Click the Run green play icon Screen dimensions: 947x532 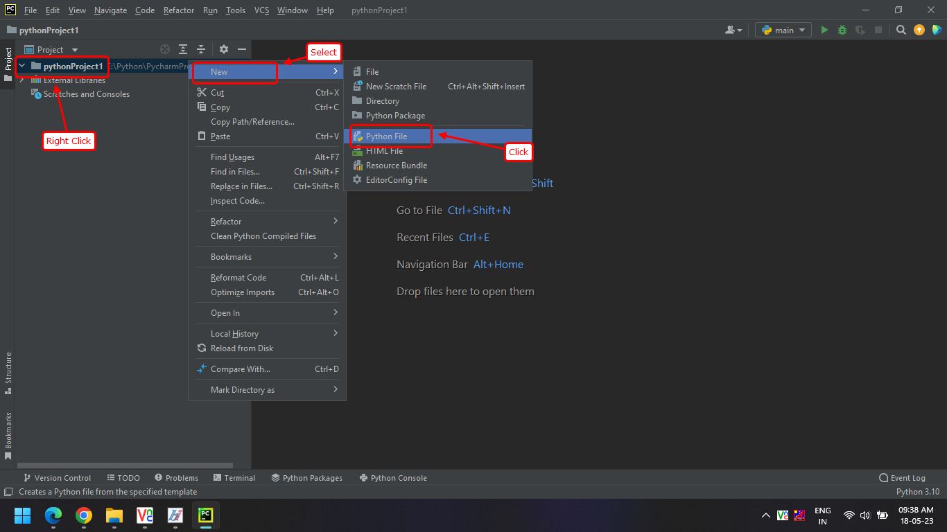[824, 30]
